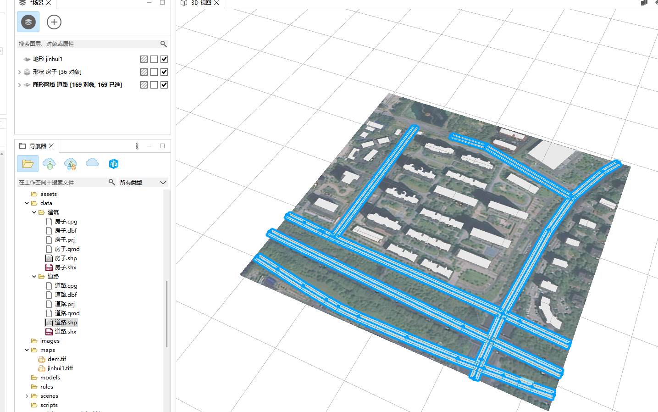Click the scene layer search magnifier icon
Viewport: 658px width, 412px height.
pyautogui.click(x=163, y=44)
